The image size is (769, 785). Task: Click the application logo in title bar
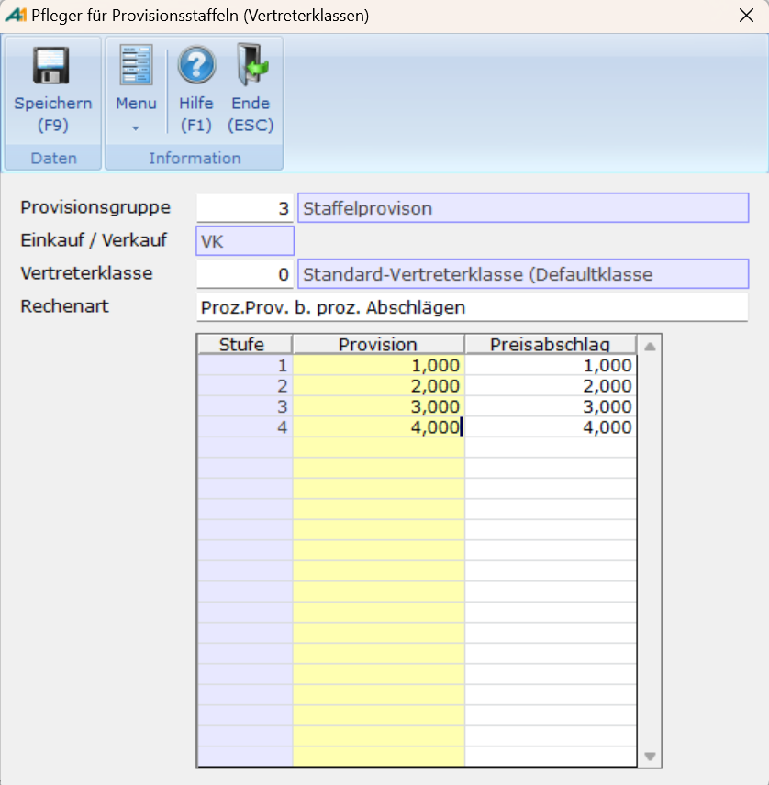pos(16,15)
